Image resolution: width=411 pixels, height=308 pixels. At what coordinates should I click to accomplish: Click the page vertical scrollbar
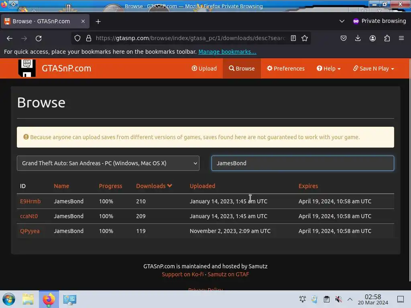coord(410,170)
